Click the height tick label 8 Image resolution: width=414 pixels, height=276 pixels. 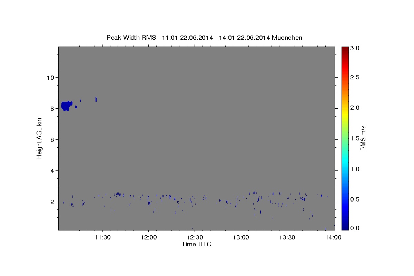point(52,108)
